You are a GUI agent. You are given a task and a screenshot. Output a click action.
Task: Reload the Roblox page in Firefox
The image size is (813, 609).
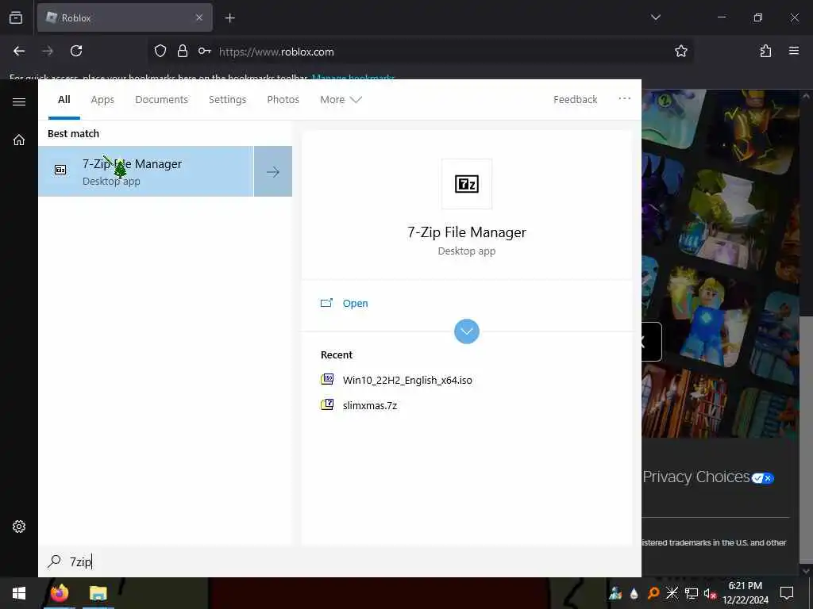(76, 51)
